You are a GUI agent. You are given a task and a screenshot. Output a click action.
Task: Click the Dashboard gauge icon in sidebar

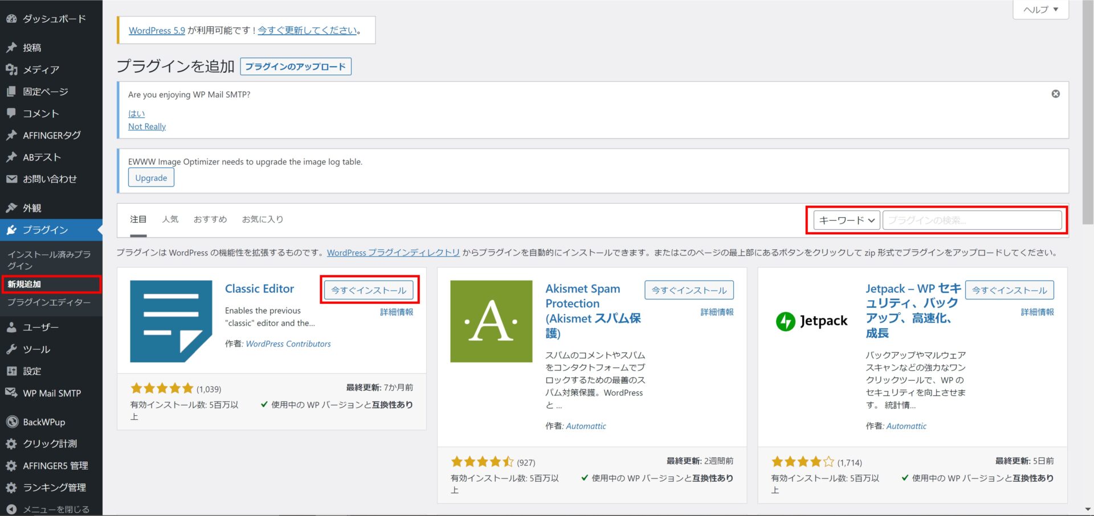tap(11, 19)
